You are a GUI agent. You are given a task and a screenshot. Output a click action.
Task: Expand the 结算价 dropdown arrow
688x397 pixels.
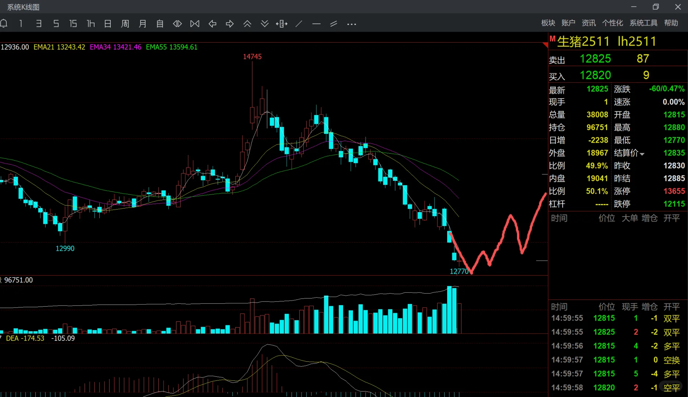coord(642,154)
